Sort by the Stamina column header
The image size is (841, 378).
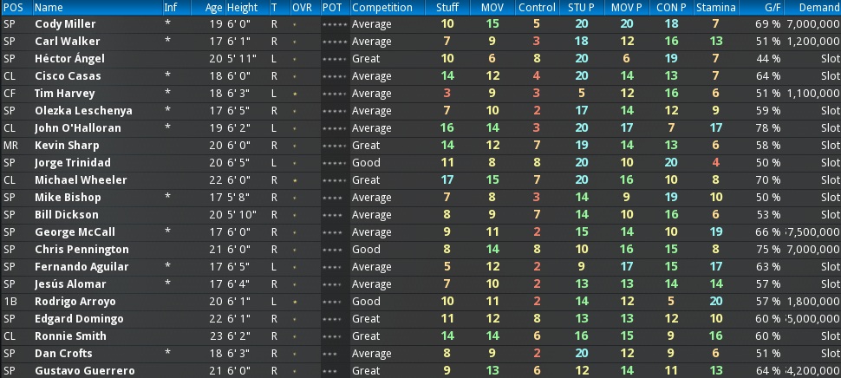715,7
